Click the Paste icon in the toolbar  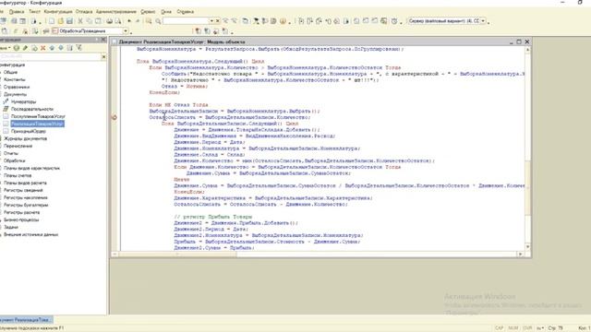coord(98,21)
